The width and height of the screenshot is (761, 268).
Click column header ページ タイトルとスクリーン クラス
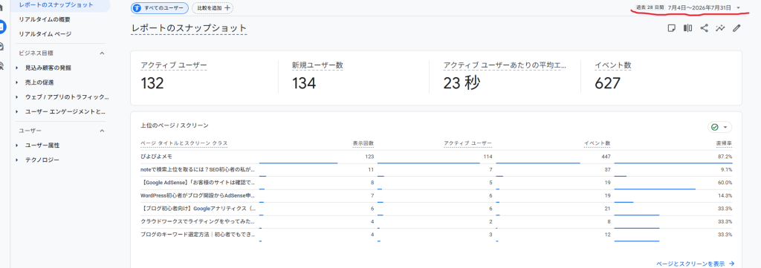coord(184,143)
